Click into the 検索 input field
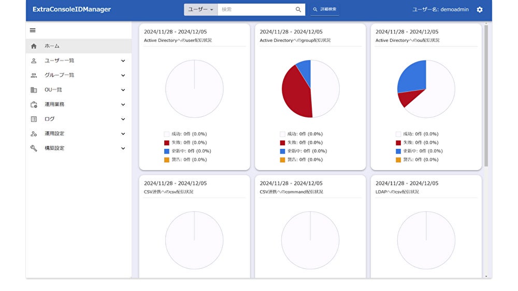 [x=256, y=9]
